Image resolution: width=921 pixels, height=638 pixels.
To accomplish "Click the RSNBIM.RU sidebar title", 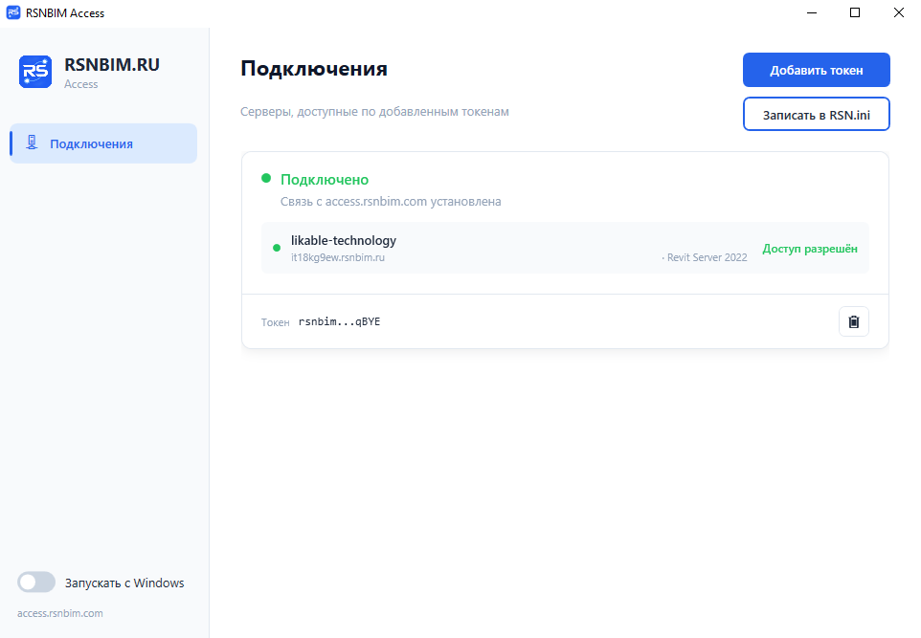I will tap(112, 64).
